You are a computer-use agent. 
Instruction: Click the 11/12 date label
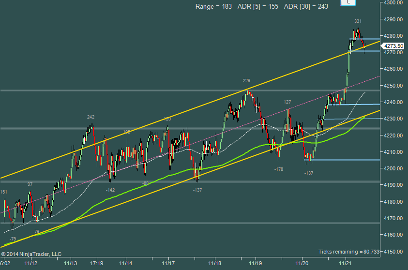click(x=30, y=263)
